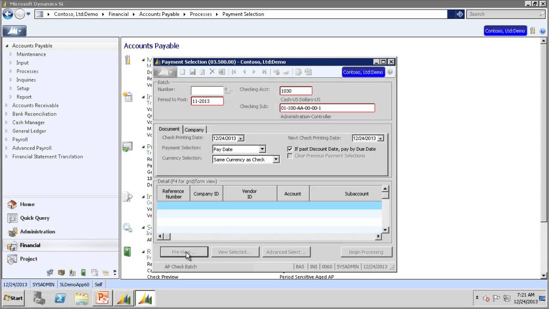
Task: Click the Checking Acct field
Action: coord(296,91)
